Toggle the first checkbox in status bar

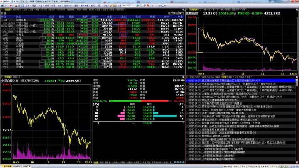tap(280, 166)
